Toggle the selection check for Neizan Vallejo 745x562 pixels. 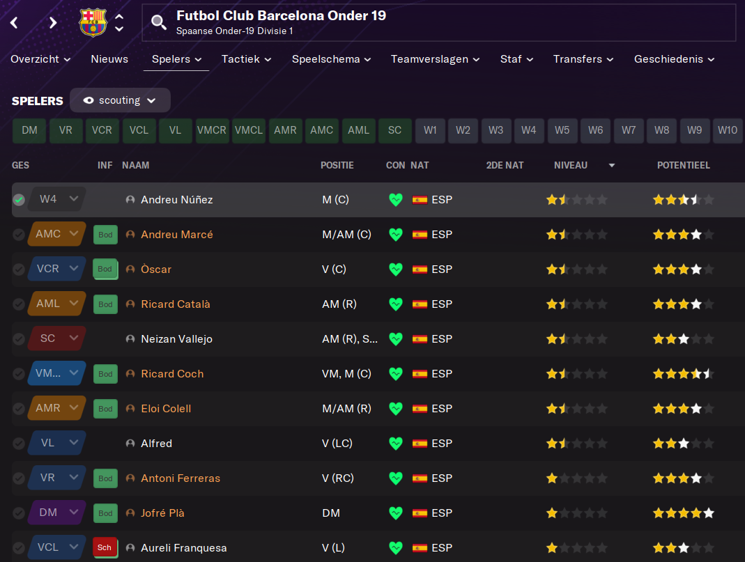point(19,339)
